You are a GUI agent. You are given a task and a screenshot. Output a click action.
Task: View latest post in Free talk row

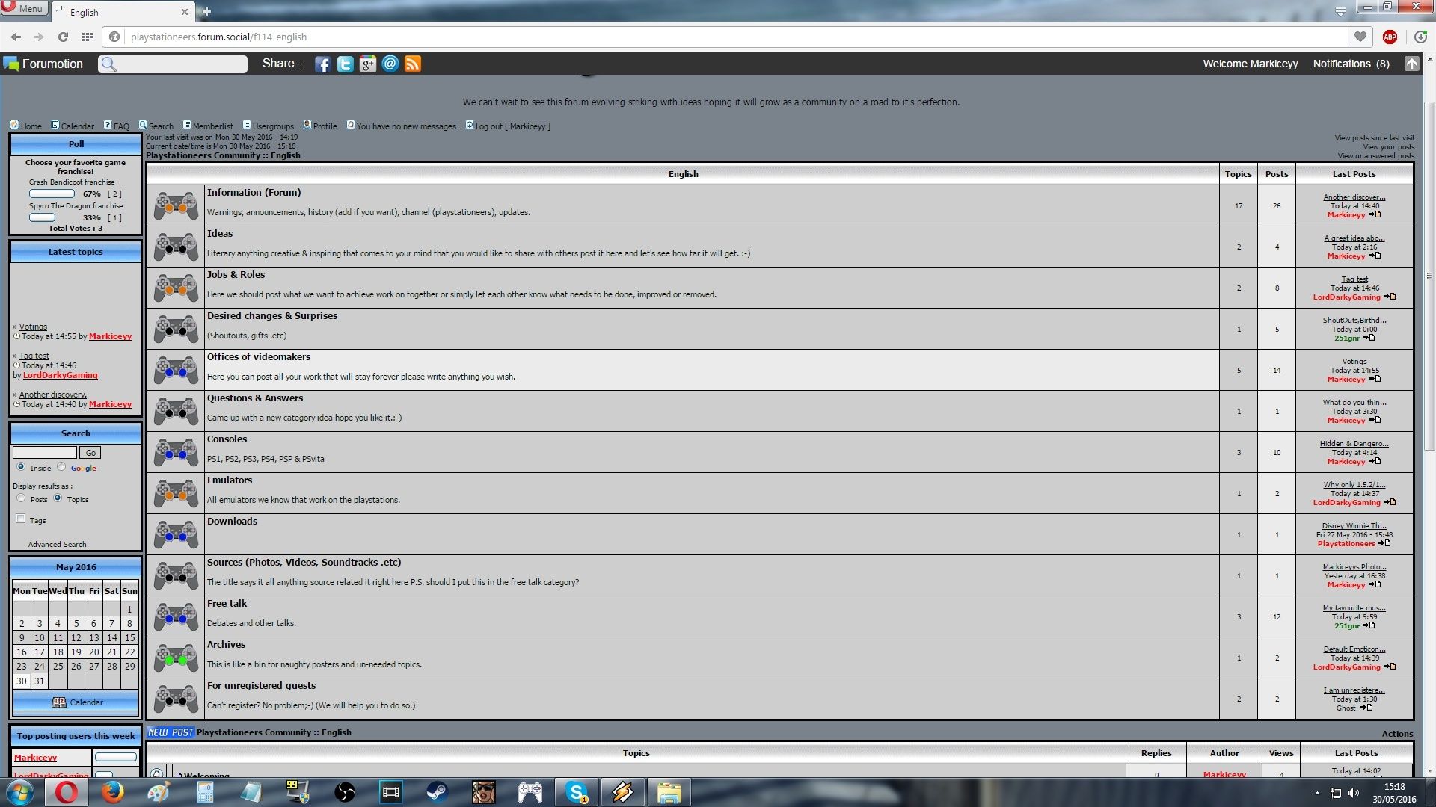click(1369, 625)
